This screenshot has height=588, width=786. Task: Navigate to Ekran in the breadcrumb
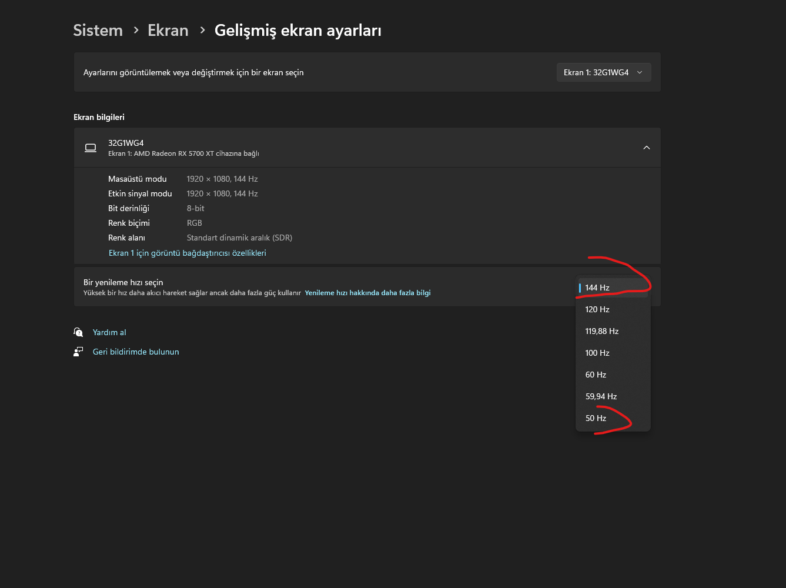[168, 31]
